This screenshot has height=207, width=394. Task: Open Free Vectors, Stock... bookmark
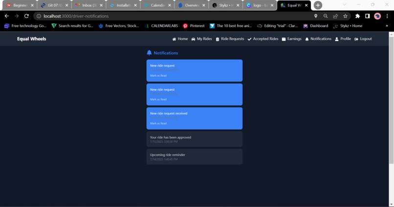(x=119, y=26)
